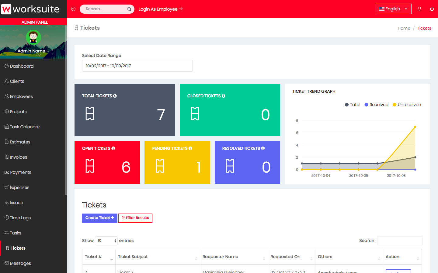Click the search magnifier icon
Screen dimensions: 438x273
click(129, 9)
